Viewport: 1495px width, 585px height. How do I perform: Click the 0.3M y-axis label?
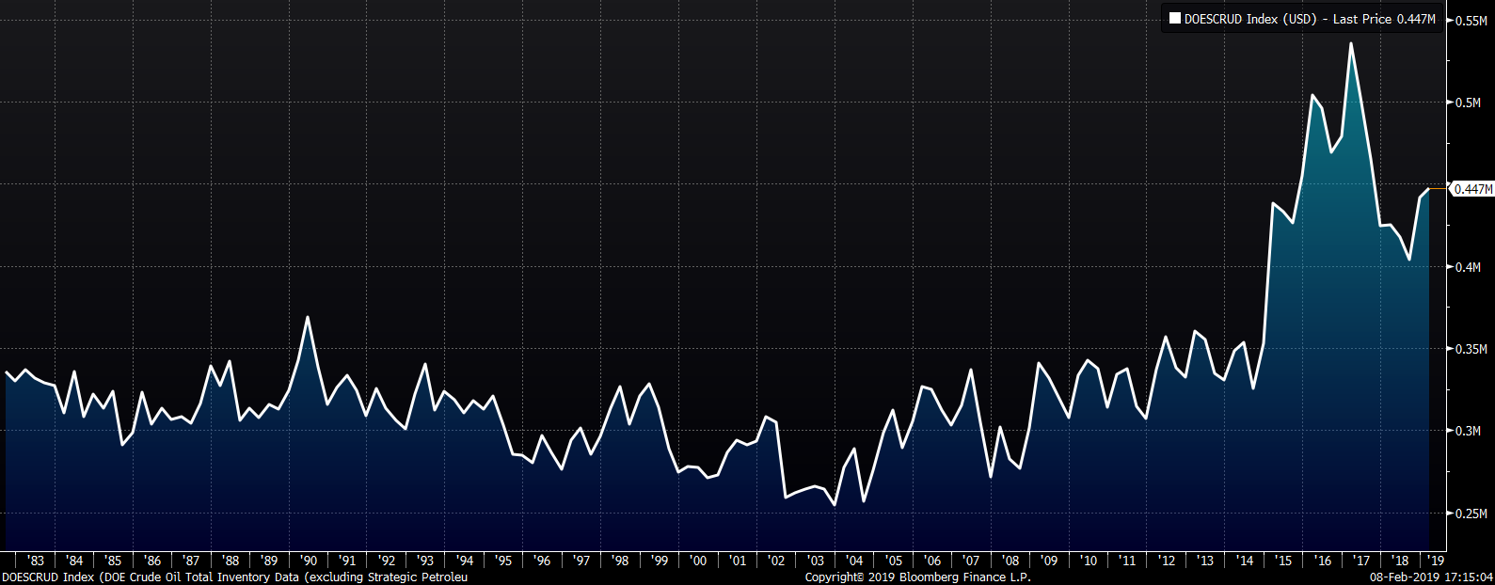point(1468,432)
